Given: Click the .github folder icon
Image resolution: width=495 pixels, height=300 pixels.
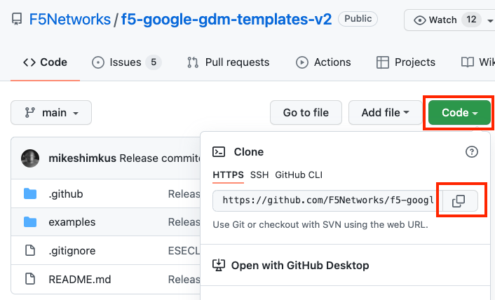Looking at the screenshot, I should [30, 194].
